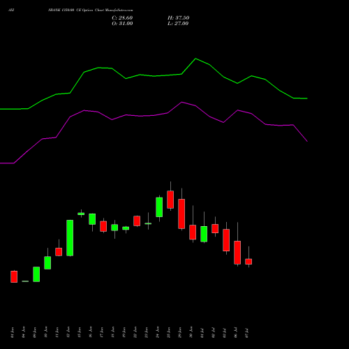Click the 01 Jun date label
349x349 pixels.
pyautogui.click(x=13, y=332)
